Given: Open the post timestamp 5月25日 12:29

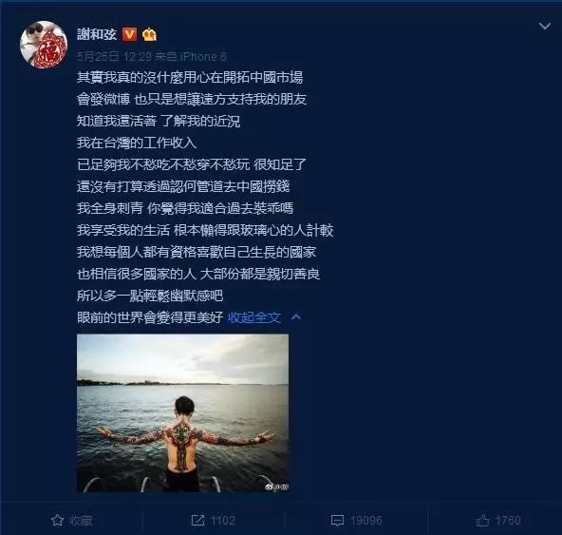Looking at the screenshot, I should click(x=115, y=56).
